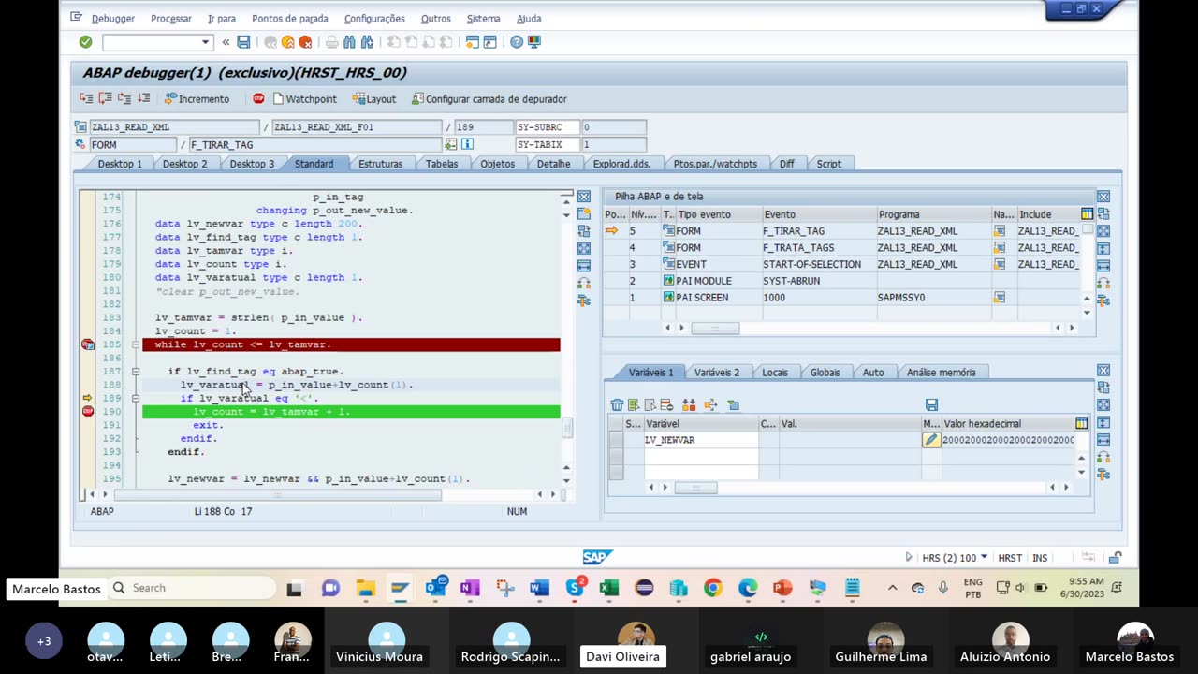Viewport: 1198px width, 674px height.
Task: Toggle the stop breakpoint on line 190
Action: point(88,411)
